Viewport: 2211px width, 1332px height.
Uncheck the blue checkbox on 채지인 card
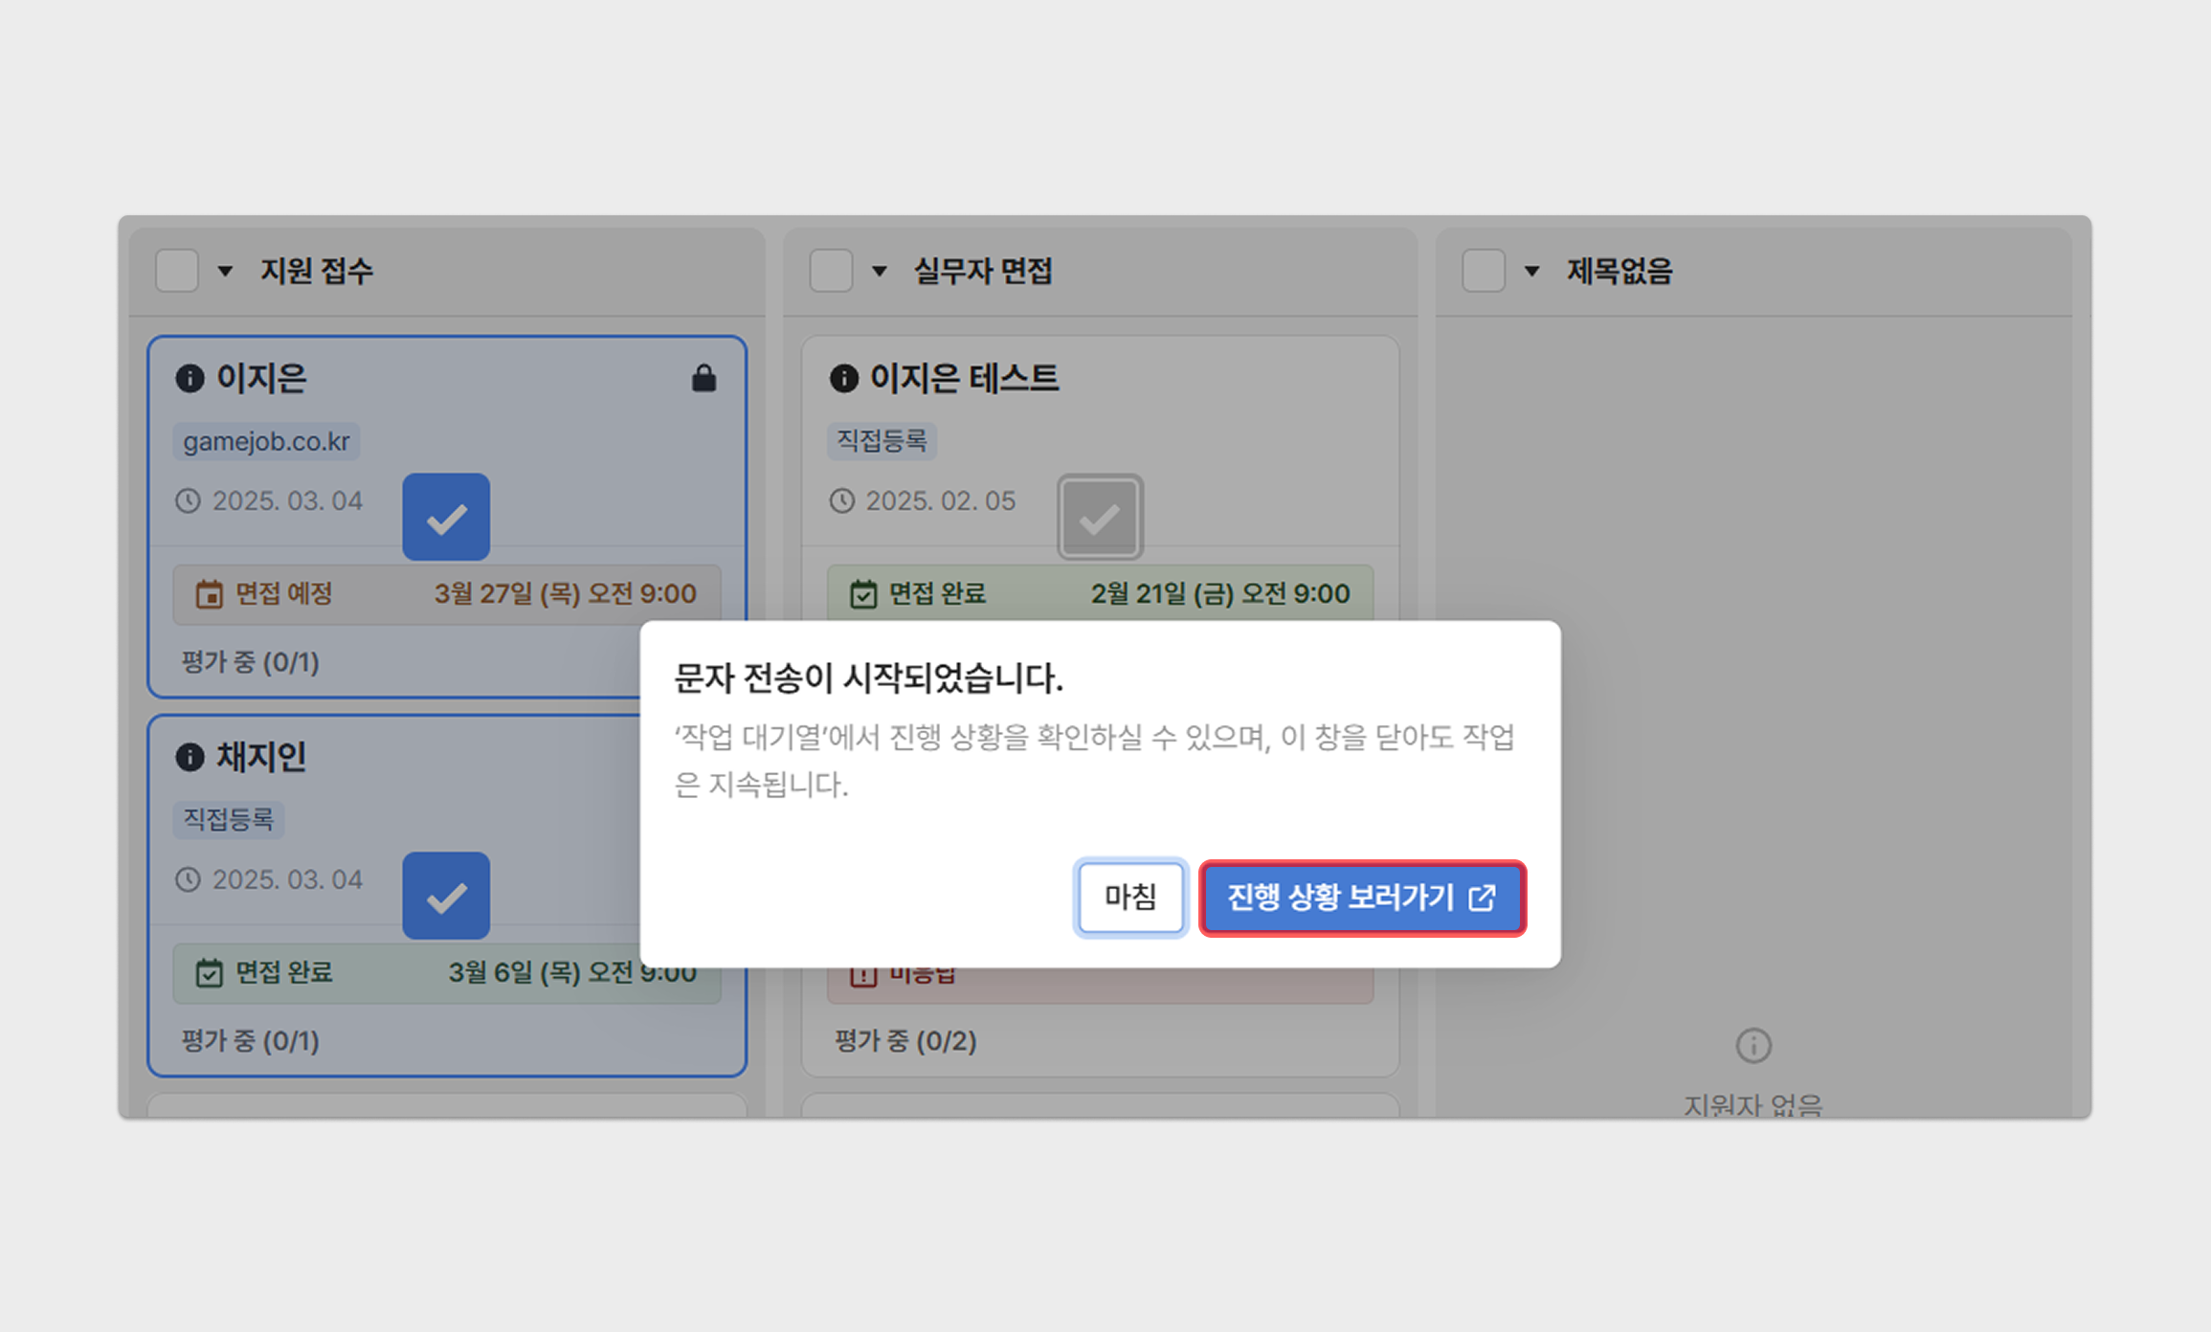coord(446,896)
